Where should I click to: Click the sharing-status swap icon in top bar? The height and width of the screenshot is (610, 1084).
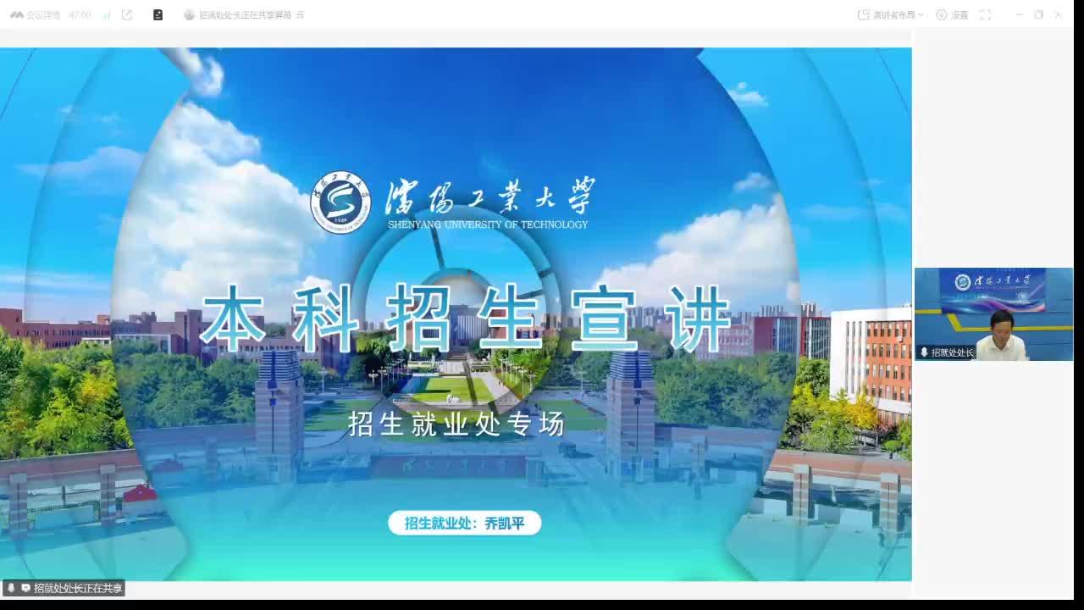click(301, 15)
